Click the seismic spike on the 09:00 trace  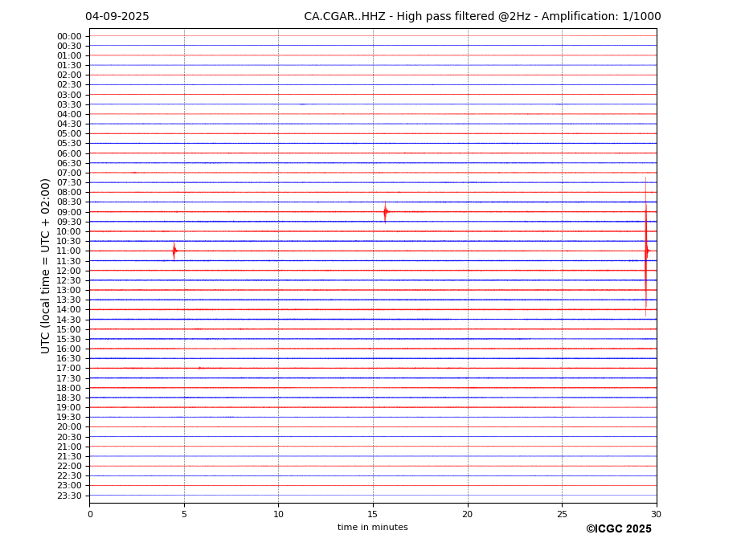(x=385, y=212)
